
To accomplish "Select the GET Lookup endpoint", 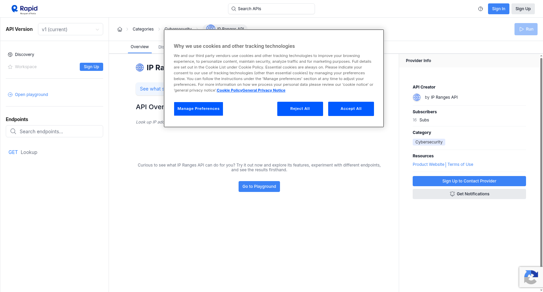I will click(23, 152).
